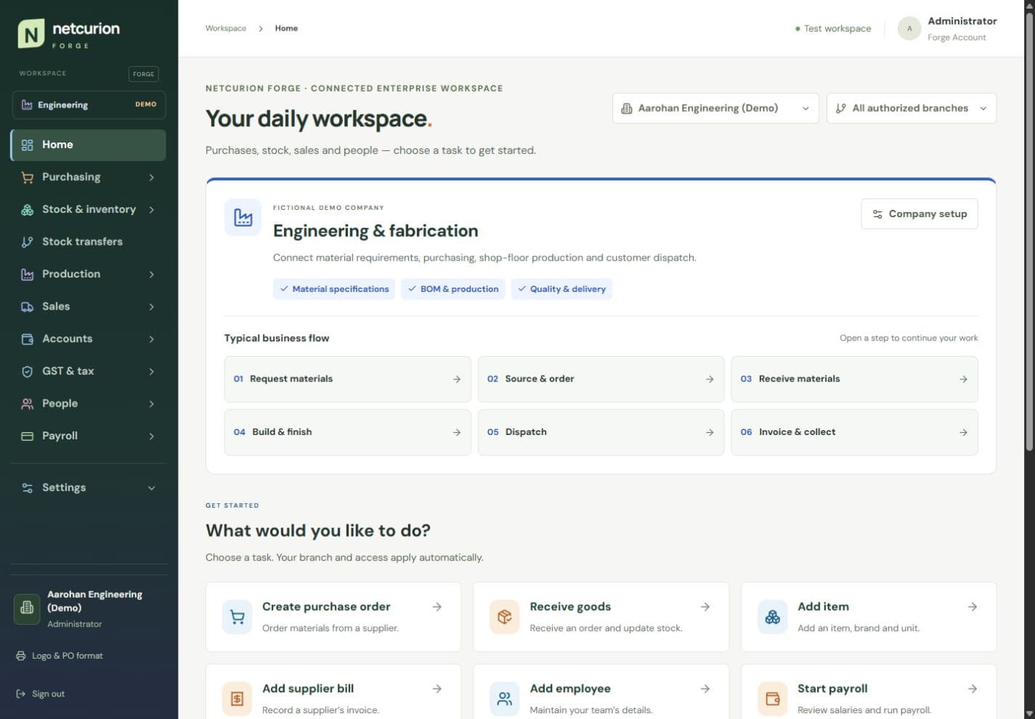Screen dimensions: 1035x719
Task: Click the Administrator avatar circle
Action: tap(909, 28)
